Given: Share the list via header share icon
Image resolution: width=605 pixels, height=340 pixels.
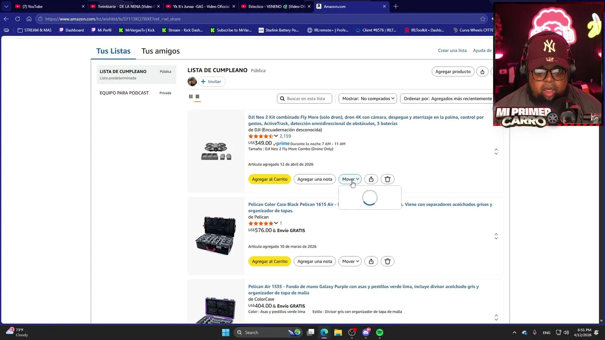Looking at the screenshot, I should point(482,72).
